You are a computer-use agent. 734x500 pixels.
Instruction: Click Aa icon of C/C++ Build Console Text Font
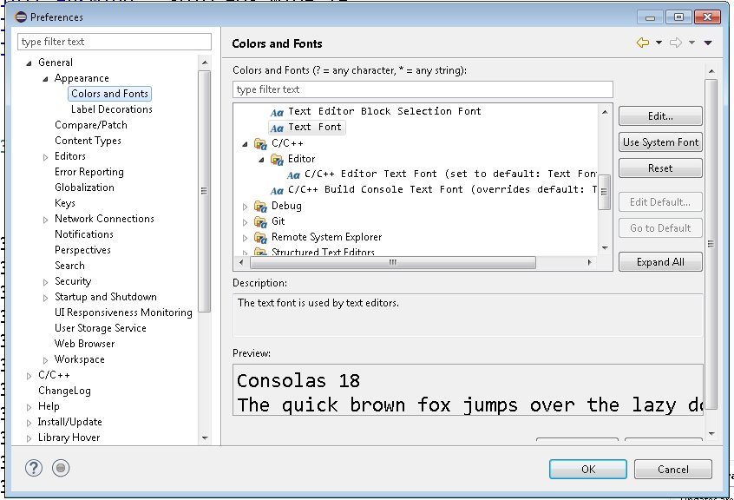coord(277,191)
